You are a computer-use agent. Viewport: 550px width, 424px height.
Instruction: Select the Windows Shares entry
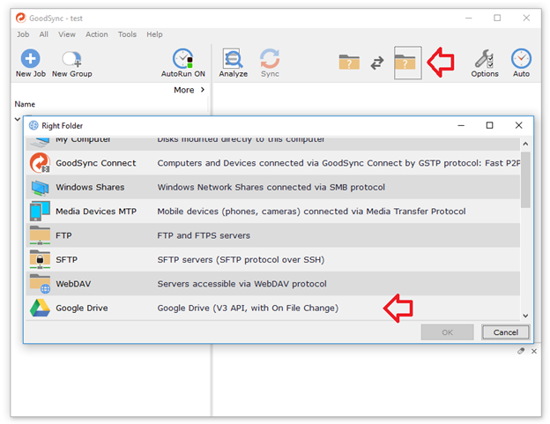coord(90,187)
